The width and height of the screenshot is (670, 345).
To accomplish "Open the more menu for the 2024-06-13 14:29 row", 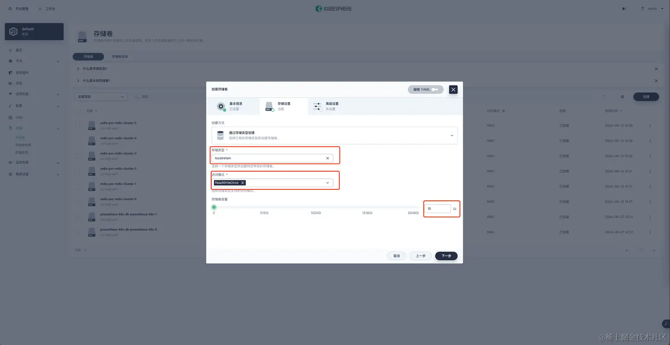I will (x=650, y=126).
